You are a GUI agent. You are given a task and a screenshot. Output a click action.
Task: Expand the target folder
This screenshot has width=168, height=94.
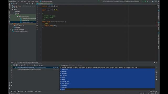coord(13,24)
